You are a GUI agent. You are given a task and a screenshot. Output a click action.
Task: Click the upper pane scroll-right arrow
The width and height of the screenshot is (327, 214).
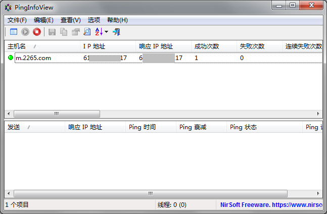[x=318, y=114]
